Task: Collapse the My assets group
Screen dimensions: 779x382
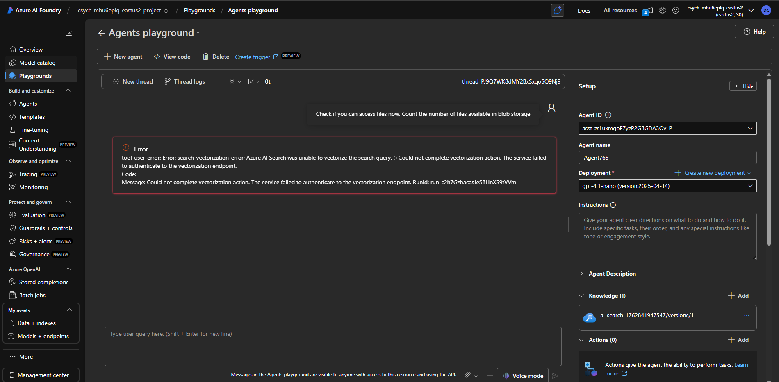Action: [70, 310]
